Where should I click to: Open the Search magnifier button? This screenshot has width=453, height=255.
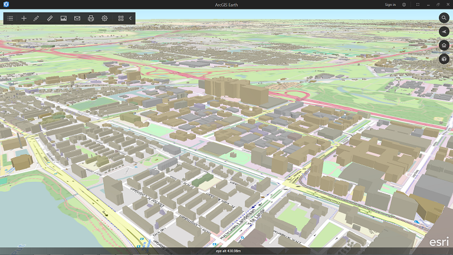444,18
